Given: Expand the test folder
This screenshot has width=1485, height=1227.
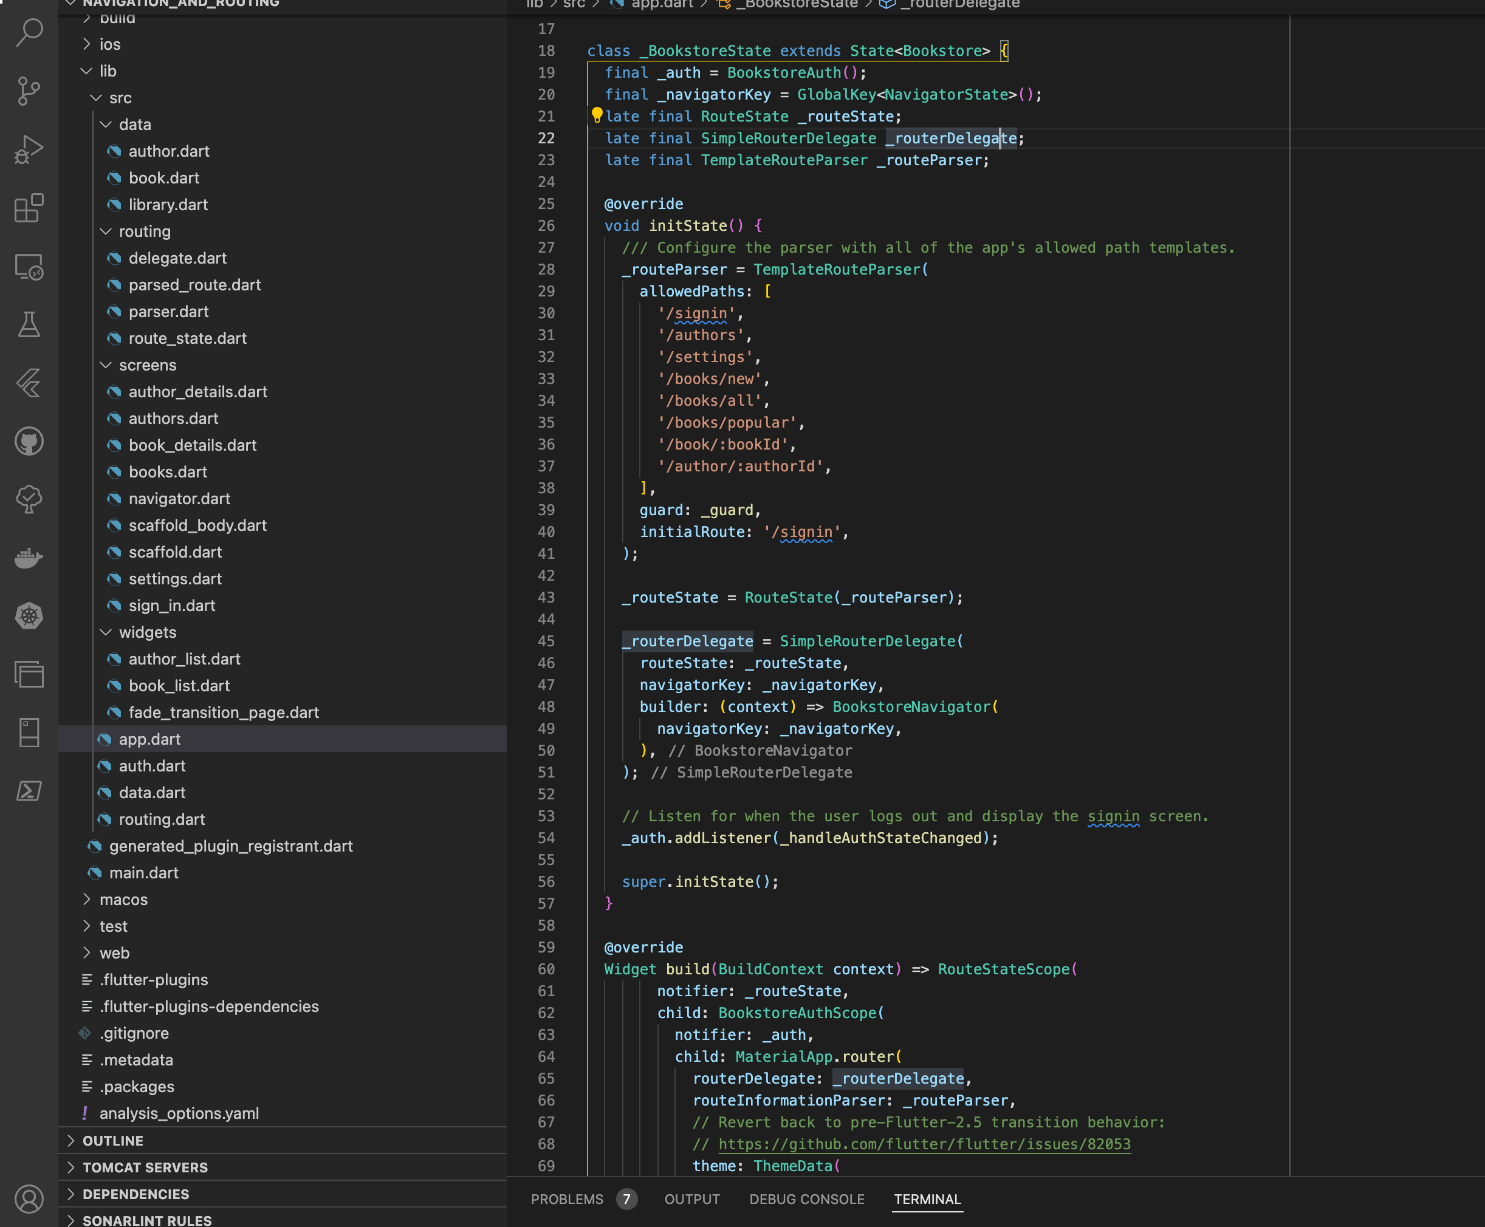Looking at the screenshot, I should (86, 926).
